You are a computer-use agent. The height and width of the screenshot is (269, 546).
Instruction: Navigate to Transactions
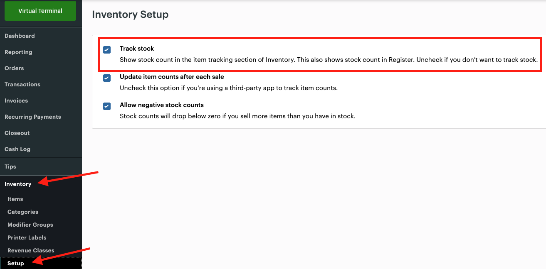(22, 85)
